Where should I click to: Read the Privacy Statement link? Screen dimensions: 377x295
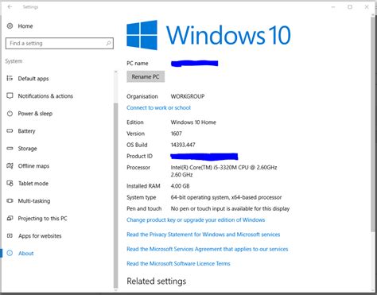[204, 235]
